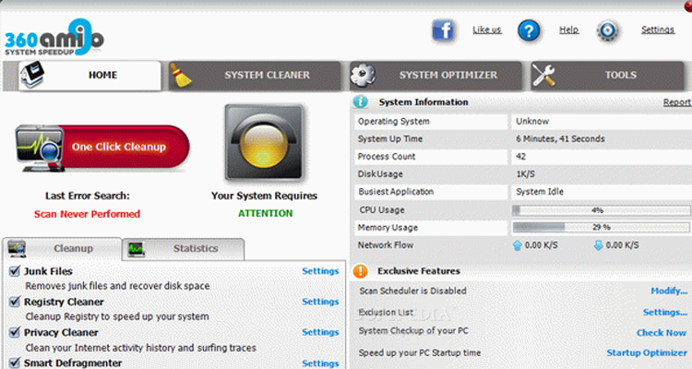Click the Facebook icon
This screenshot has height=369, width=692.
point(443,30)
